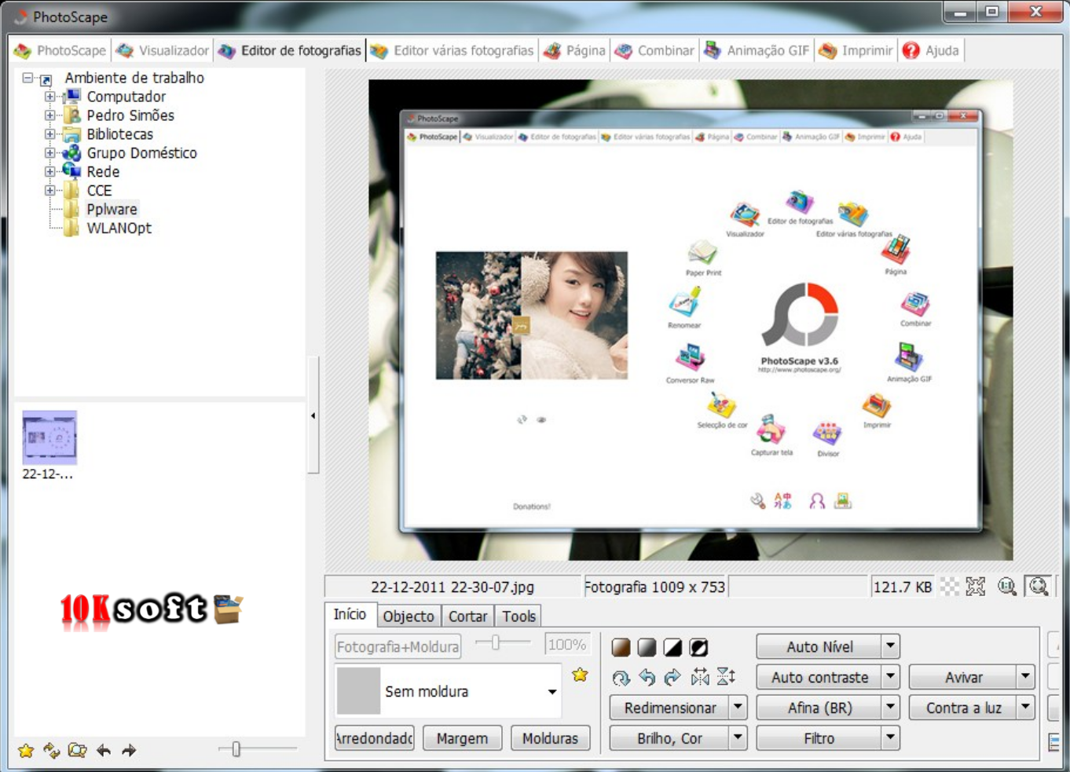Open the Filtro dropdown arrow
This screenshot has height=772, width=1070.
890,738
